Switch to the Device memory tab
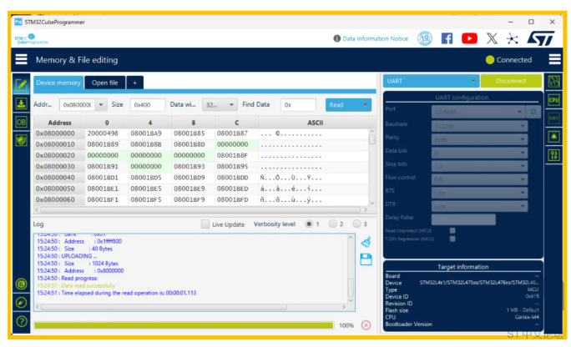This screenshot has width=571, height=347. point(58,83)
